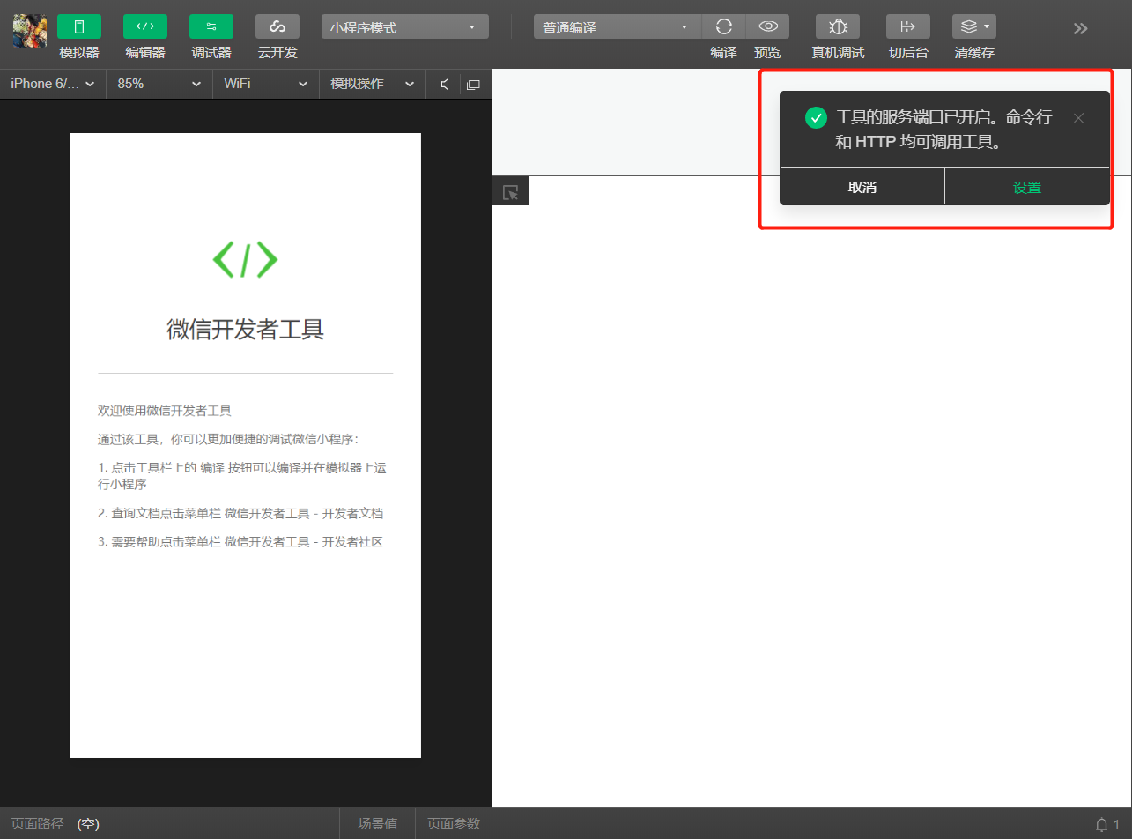Open the 小程序模式 mode dropdown
Screen dimensions: 1132x840
click(404, 26)
